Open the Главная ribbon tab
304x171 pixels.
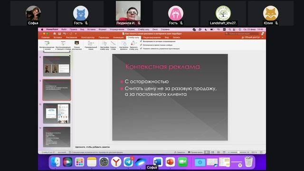(46, 38)
